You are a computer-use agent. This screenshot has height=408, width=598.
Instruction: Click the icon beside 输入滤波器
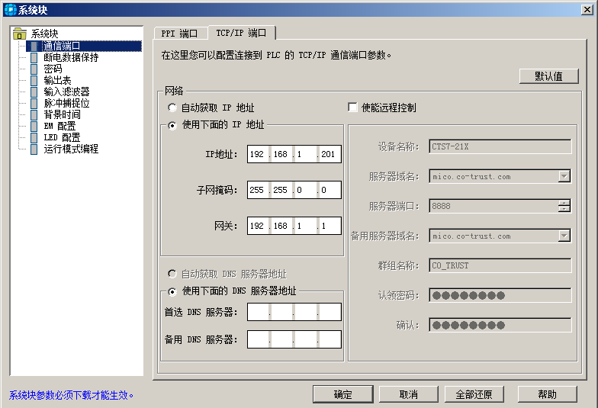point(34,92)
